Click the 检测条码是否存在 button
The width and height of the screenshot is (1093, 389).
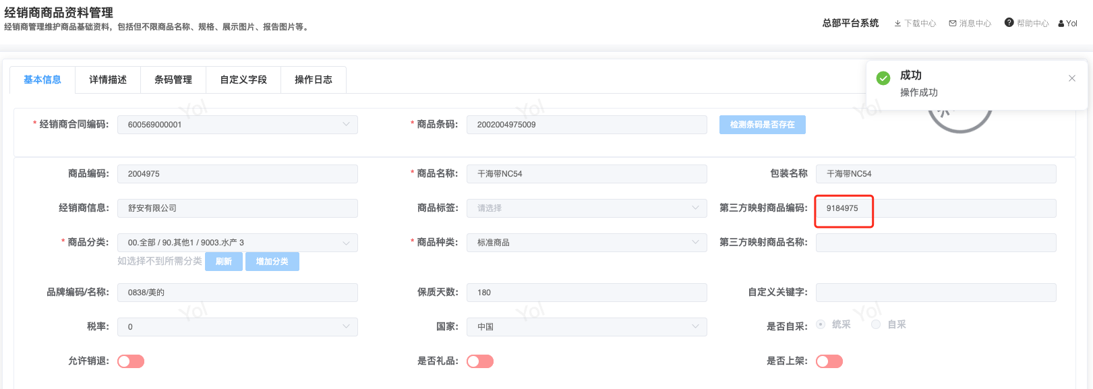point(762,125)
